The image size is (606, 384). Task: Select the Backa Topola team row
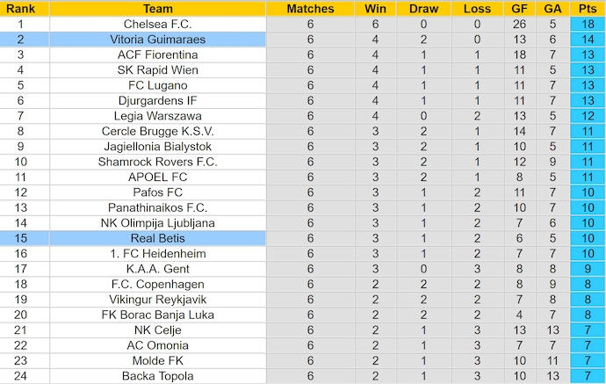click(157, 376)
